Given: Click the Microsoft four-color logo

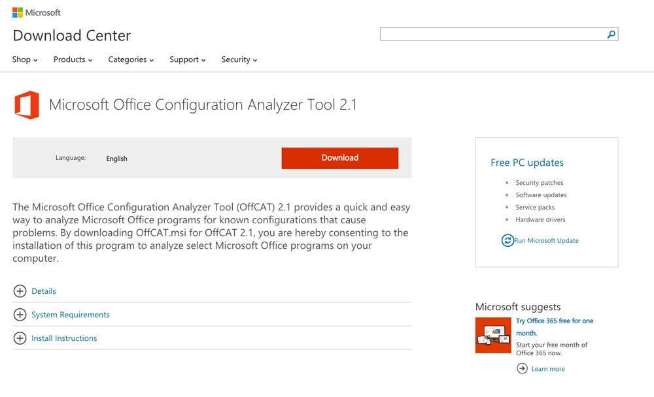Looking at the screenshot, I should [18, 12].
